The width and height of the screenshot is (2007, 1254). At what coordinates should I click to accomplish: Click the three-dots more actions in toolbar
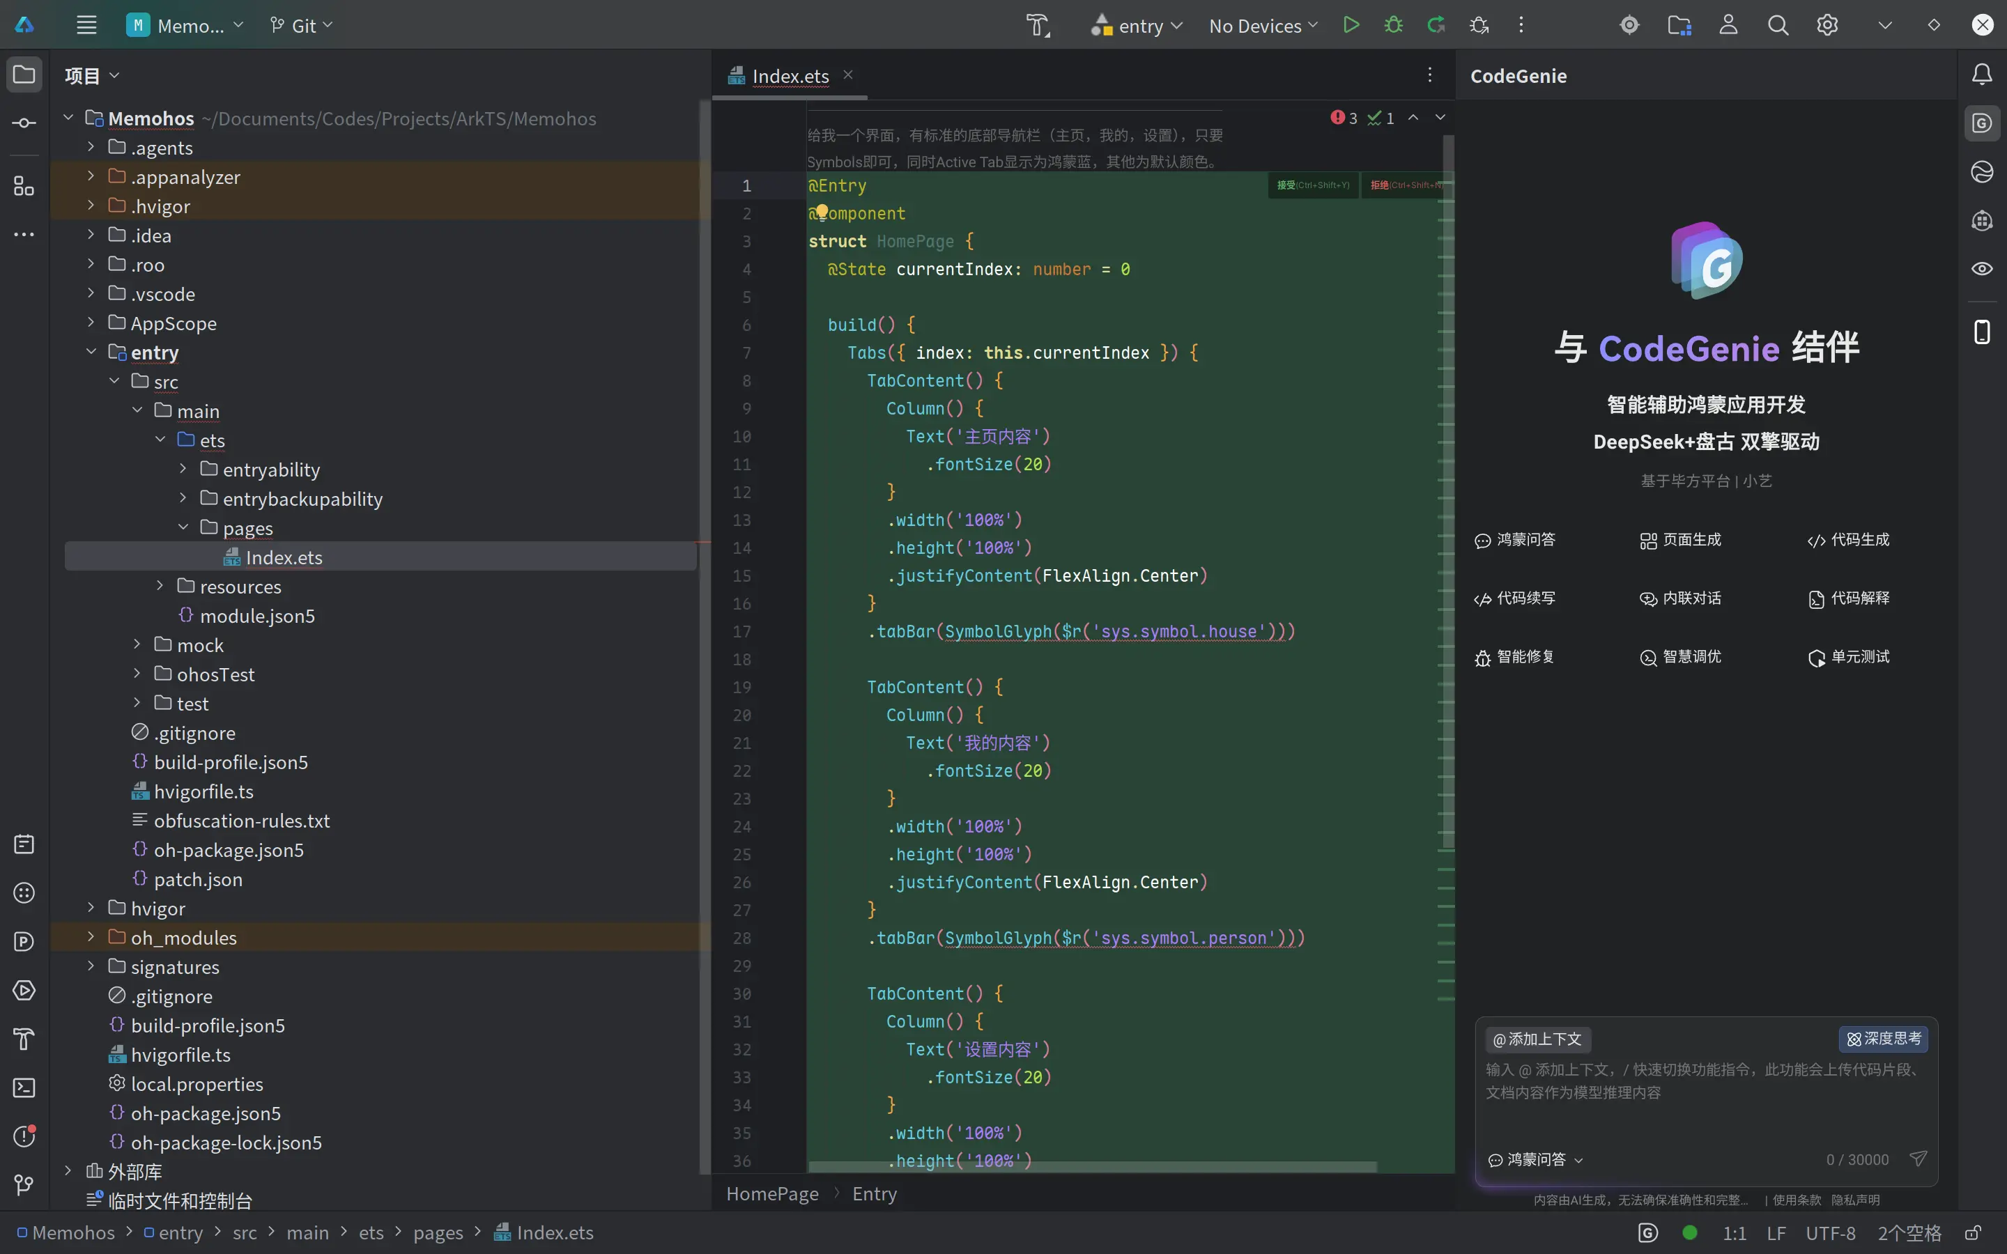tap(1521, 25)
